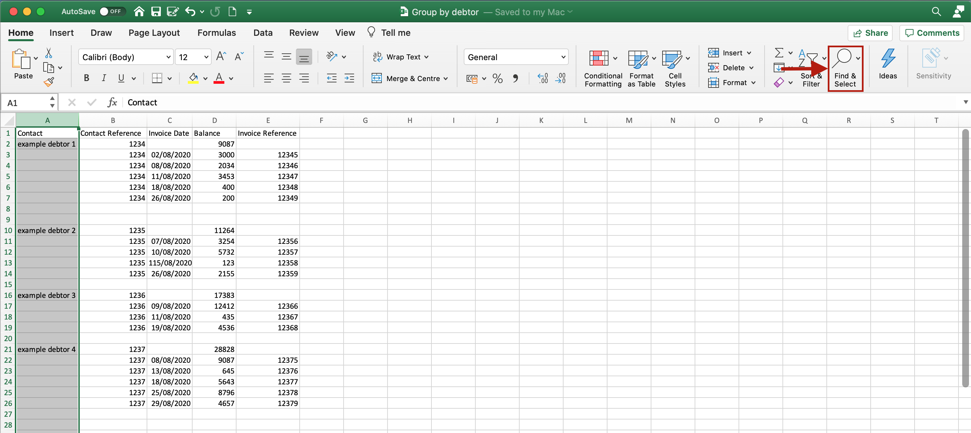Screen dimensions: 971x433
Task: Save the workbook with the floppy disk icon
Action: 156,12
